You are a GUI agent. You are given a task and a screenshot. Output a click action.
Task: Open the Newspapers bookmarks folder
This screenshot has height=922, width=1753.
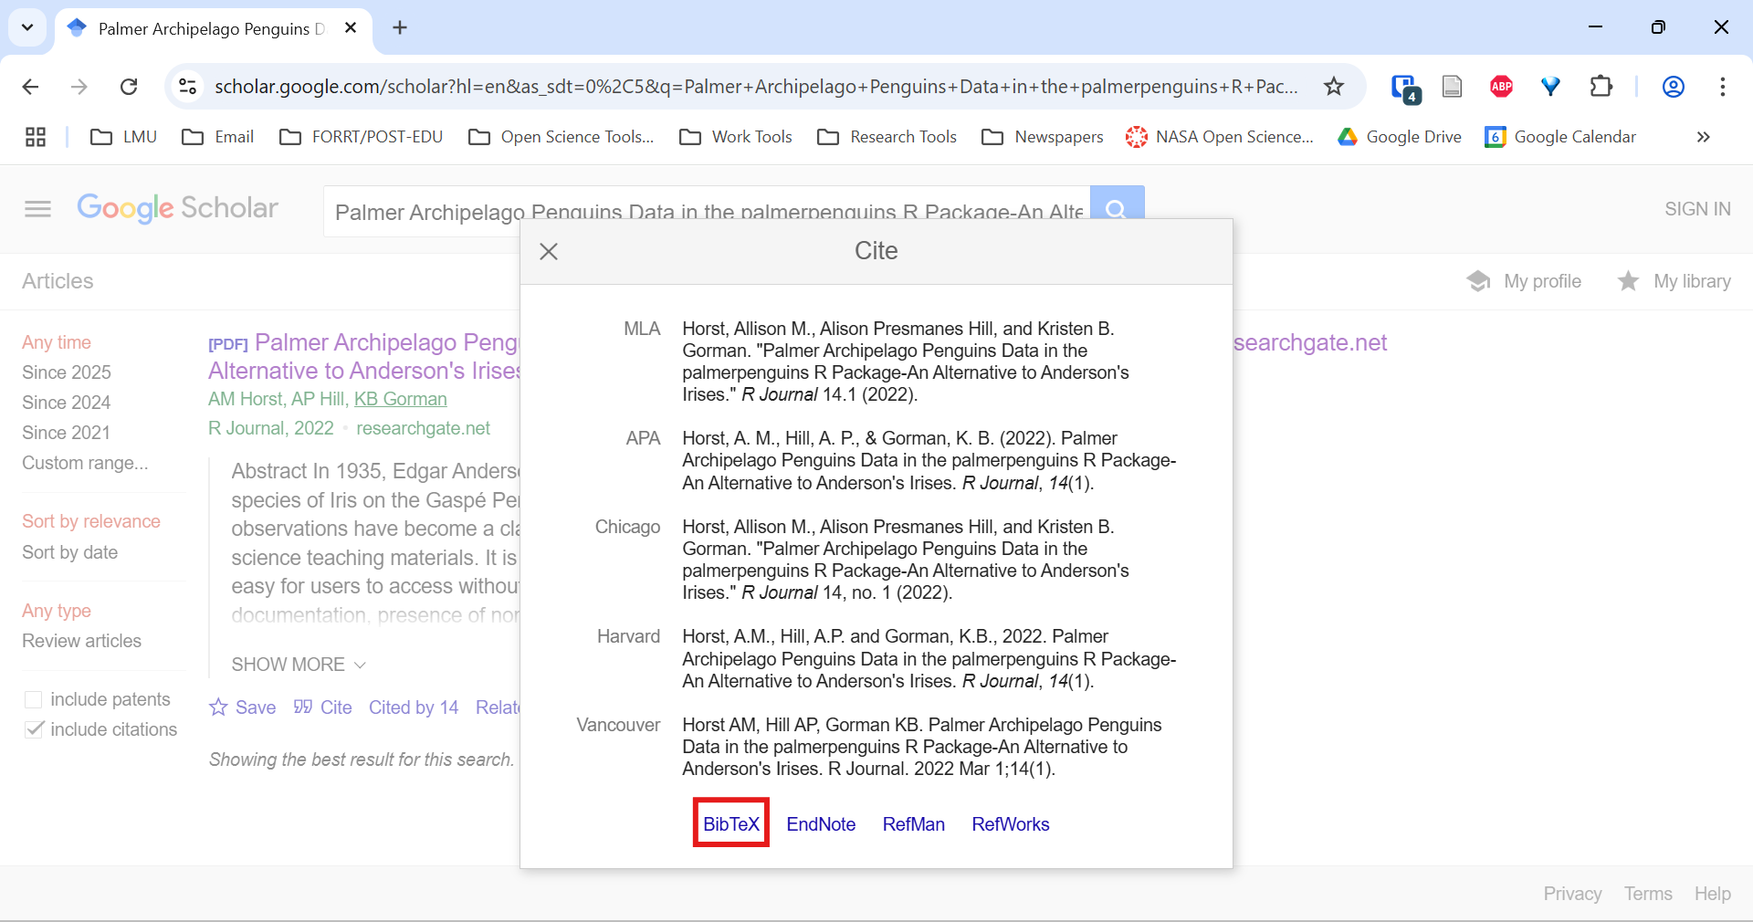[1043, 137]
